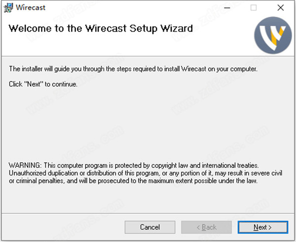This screenshot has height=242, width=296.
Task: Click the 'Click Next to continue' text
Action: coord(43,84)
